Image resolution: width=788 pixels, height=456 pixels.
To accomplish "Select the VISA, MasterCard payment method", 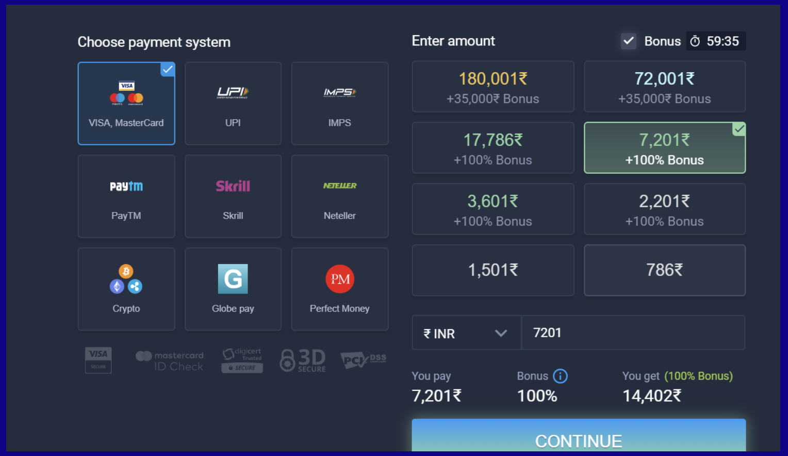I will (126, 103).
